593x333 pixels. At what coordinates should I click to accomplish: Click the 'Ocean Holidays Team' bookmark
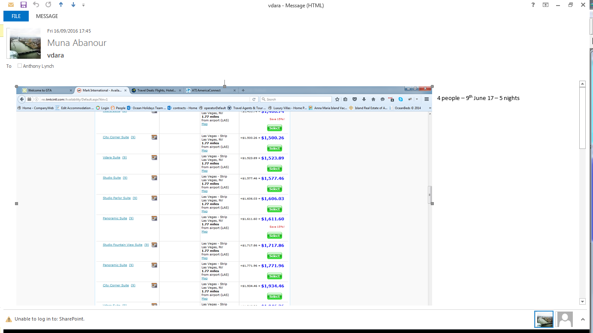tap(145, 108)
